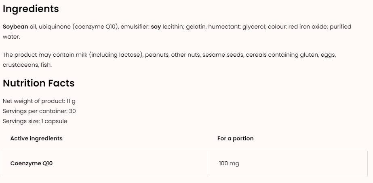
Task: Click the word glycerol after humectant
Action: point(253,27)
